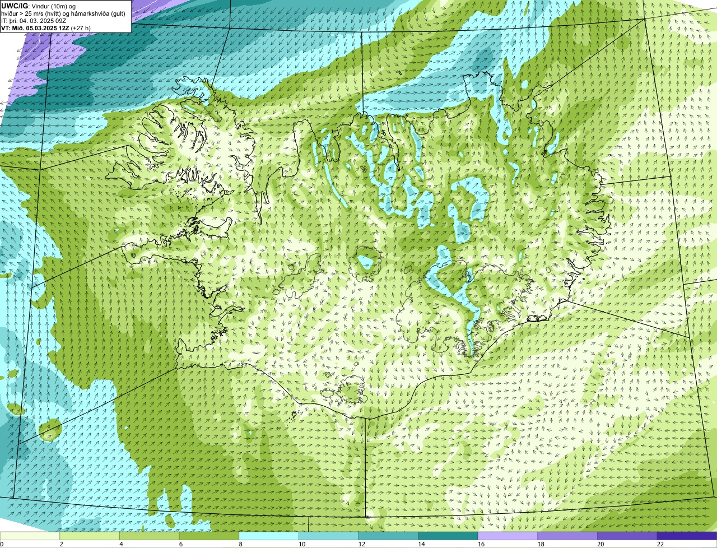Click the legend scale label "20"
This screenshot has height=548, width=717.
click(x=600, y=544)
